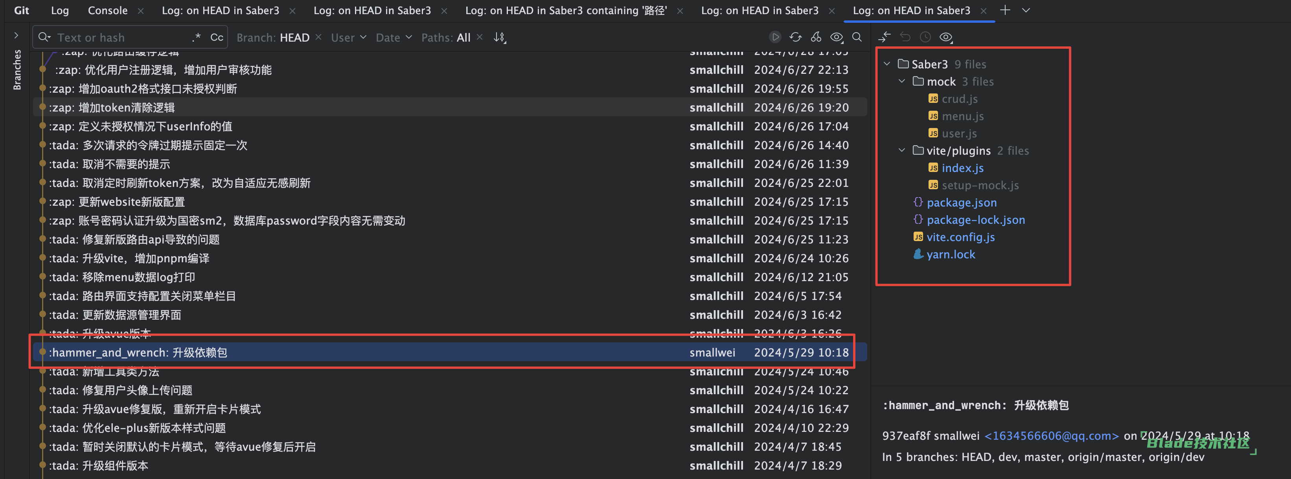1291x479 pixels.
Task: Select commit '升级组件版本'
Action: point(450,466)
